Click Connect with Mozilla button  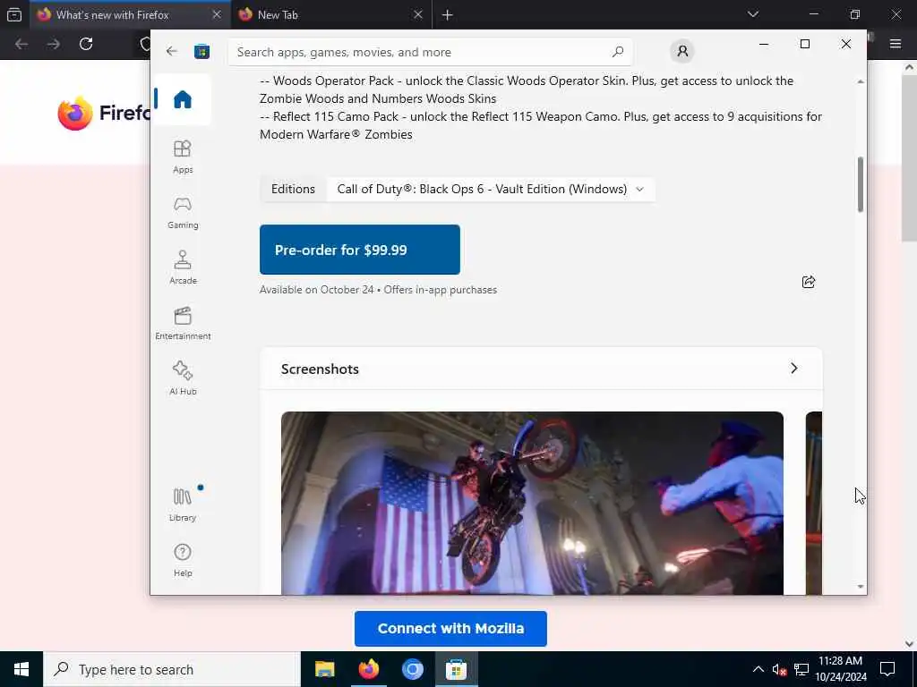pos(450,629)
